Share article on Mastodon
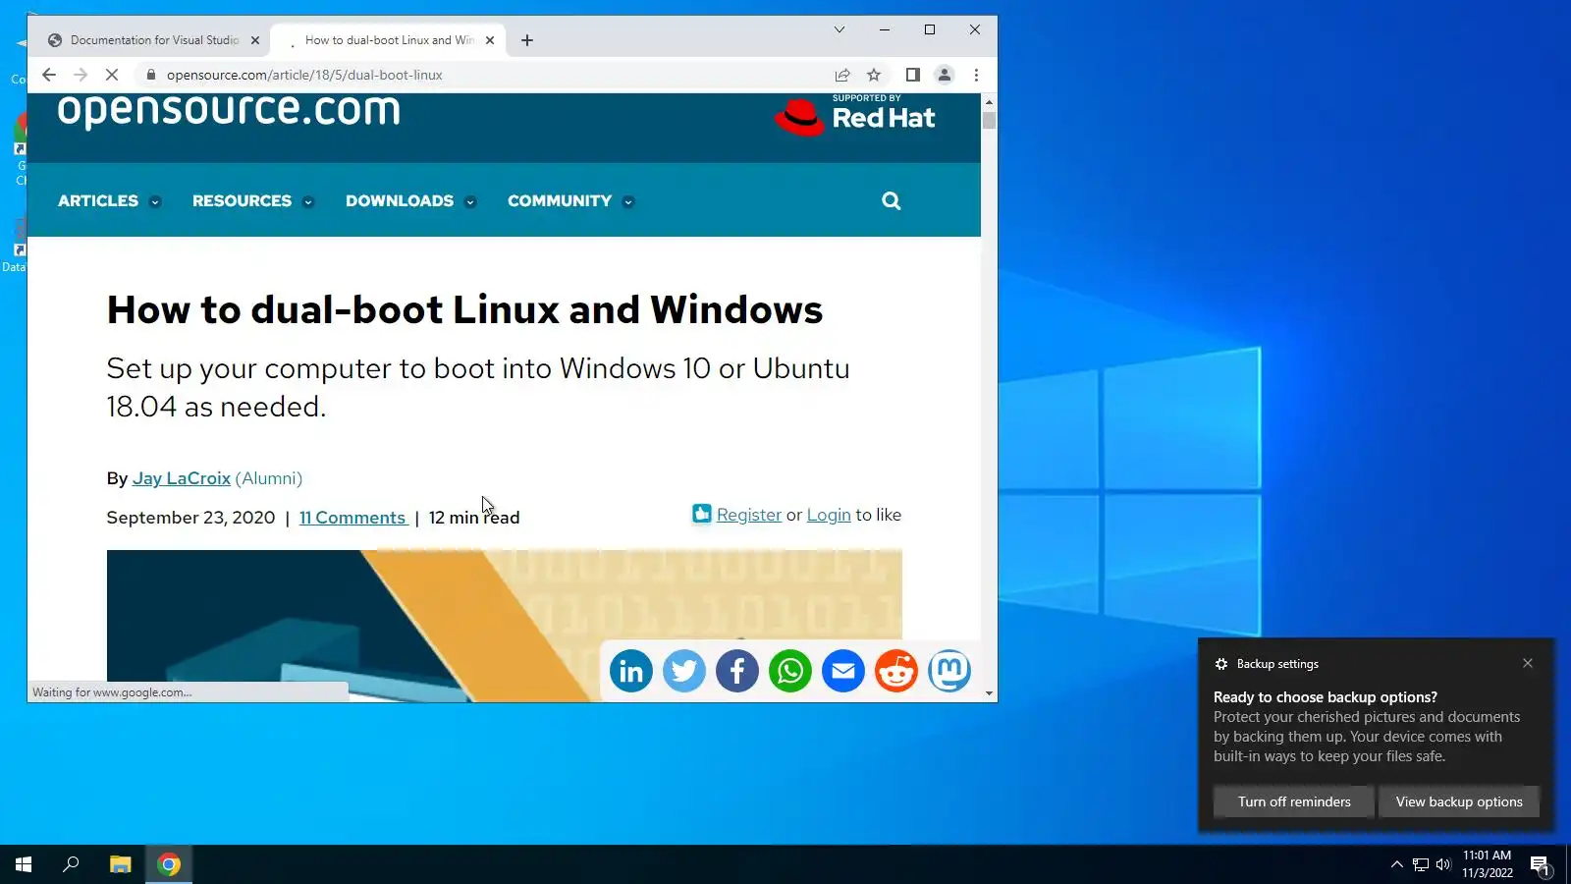This screenshot has width=1571, height=884. point(949,672)
